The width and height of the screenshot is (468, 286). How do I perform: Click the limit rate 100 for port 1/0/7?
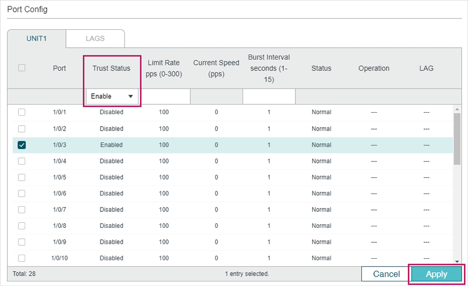pyautogui.click(x=164, y=210)
